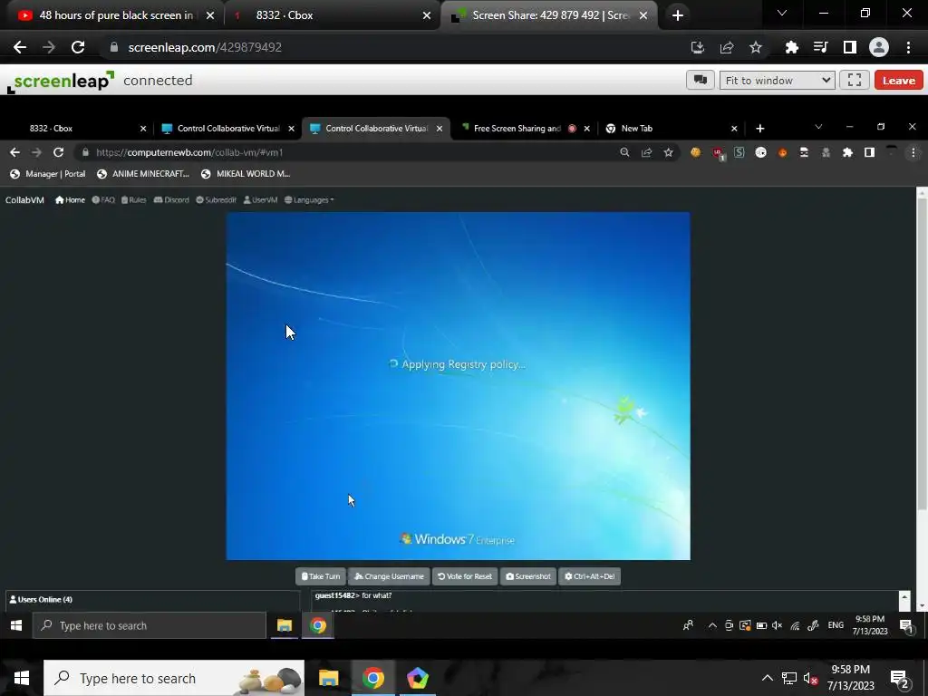Click the install app icon in address bar
The height and width of the screenshot is (696, 928).
(x=697, y=47)
